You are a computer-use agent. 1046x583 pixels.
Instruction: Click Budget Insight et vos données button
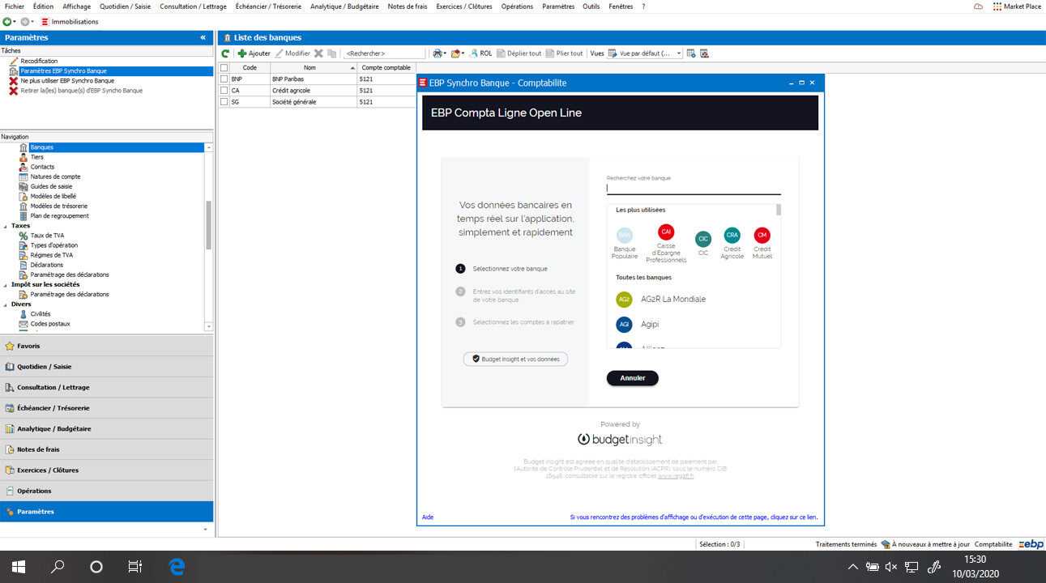coord(515,359)
